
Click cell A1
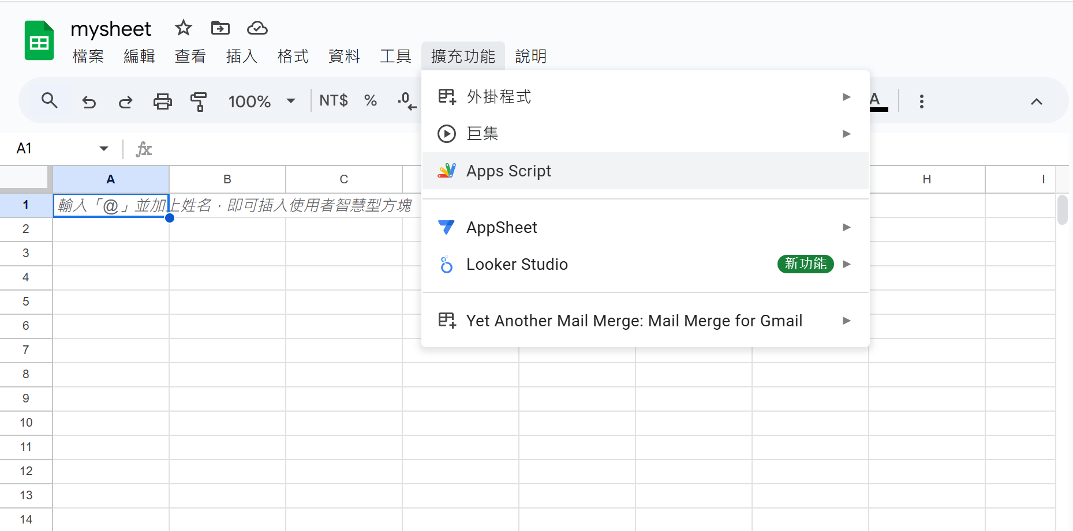tap(111, 205)
